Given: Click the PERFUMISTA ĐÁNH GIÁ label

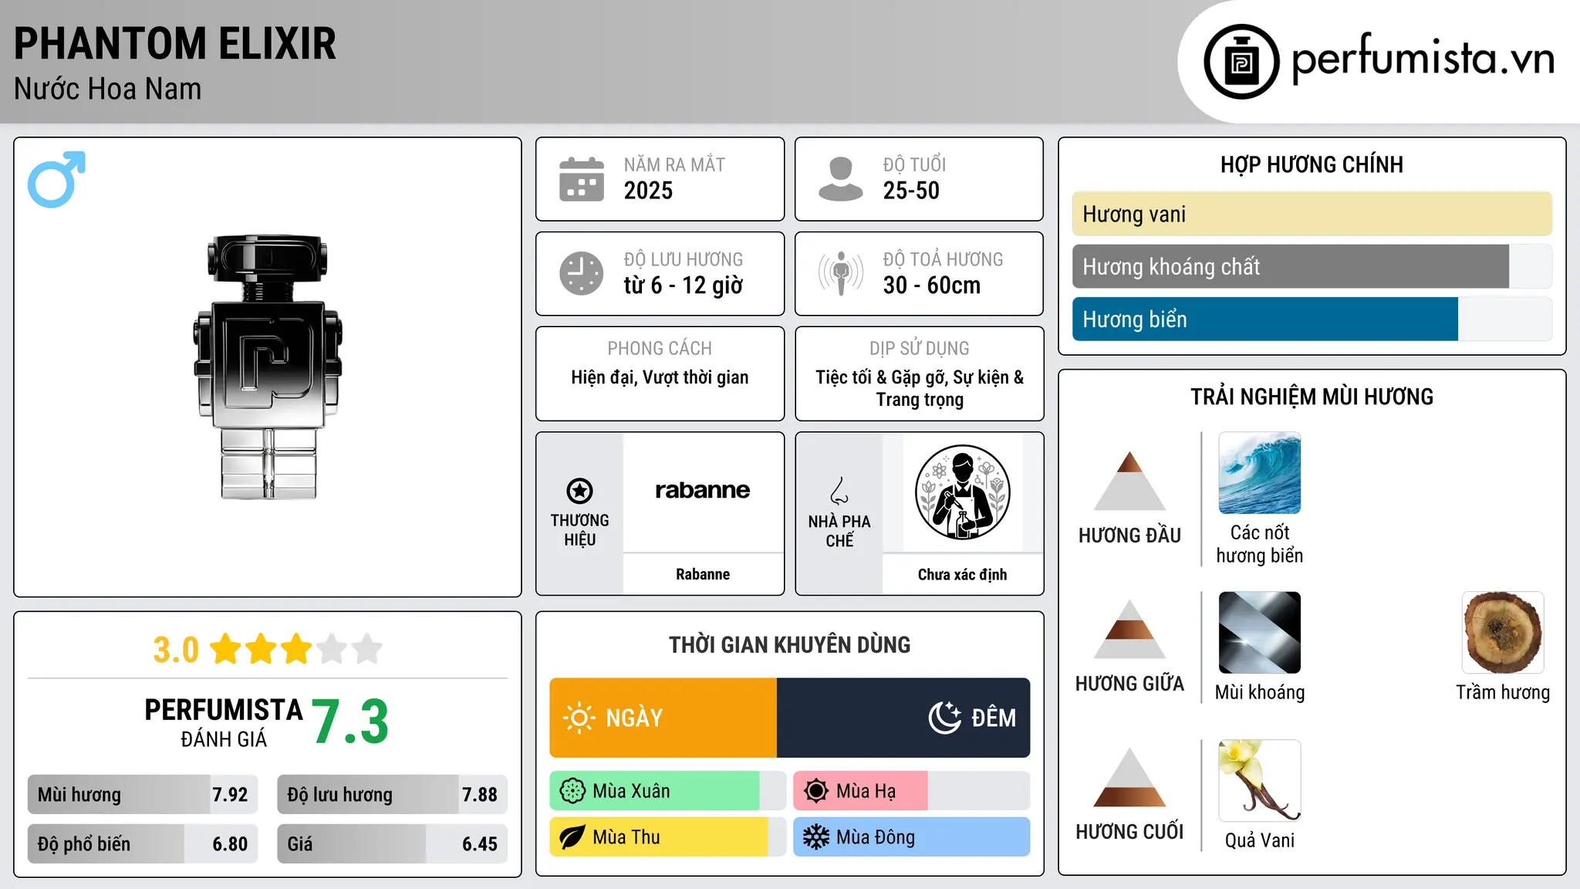Looking at the screenshot, I should coord(224,722).
